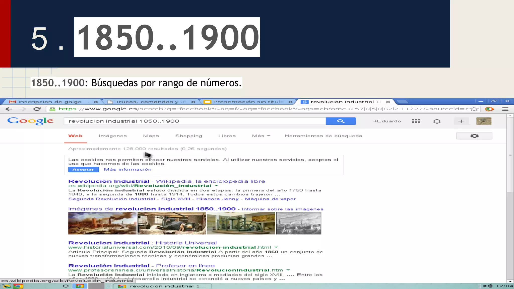Go back with the browser back arrow

[9, 109]
